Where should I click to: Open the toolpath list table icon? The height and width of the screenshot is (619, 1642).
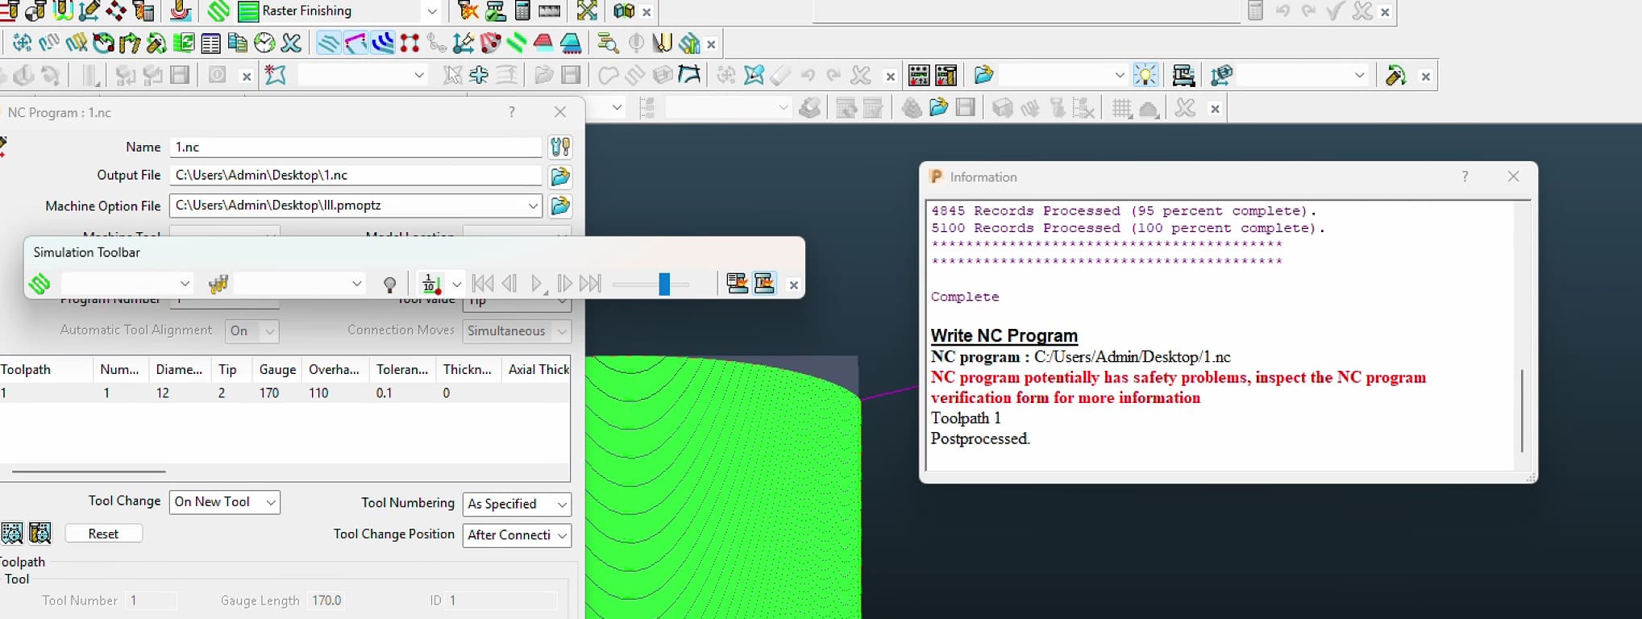211,44
